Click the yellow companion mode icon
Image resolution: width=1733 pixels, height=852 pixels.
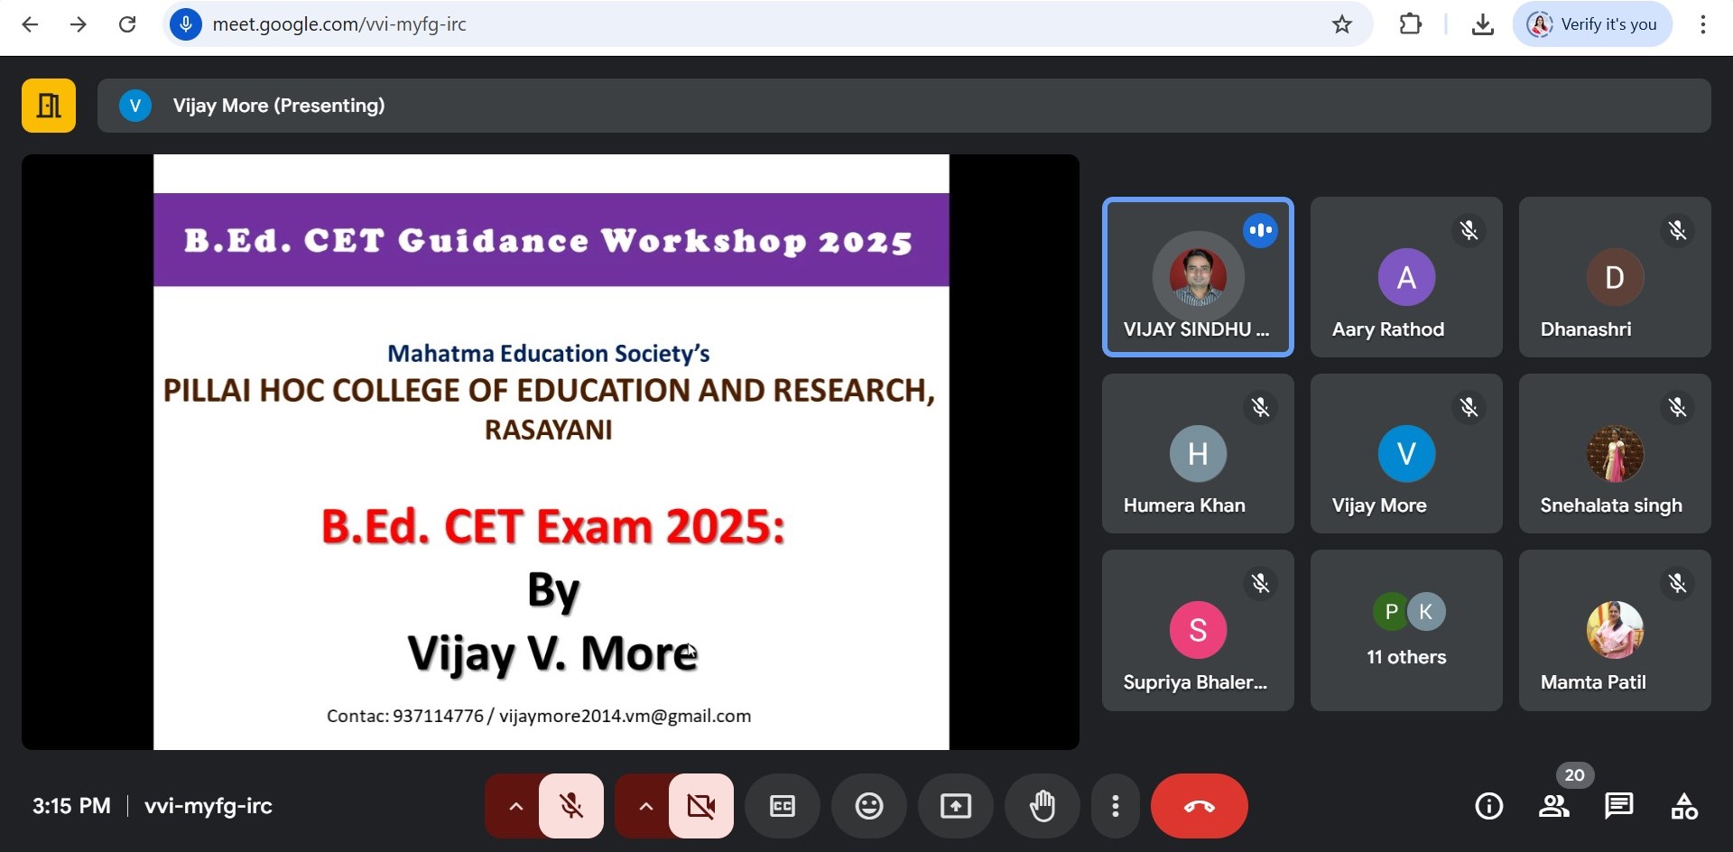point(49,106)
